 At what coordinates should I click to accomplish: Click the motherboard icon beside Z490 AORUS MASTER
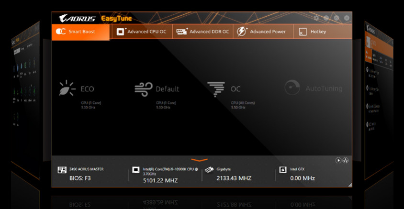click(x=62, y=170)
